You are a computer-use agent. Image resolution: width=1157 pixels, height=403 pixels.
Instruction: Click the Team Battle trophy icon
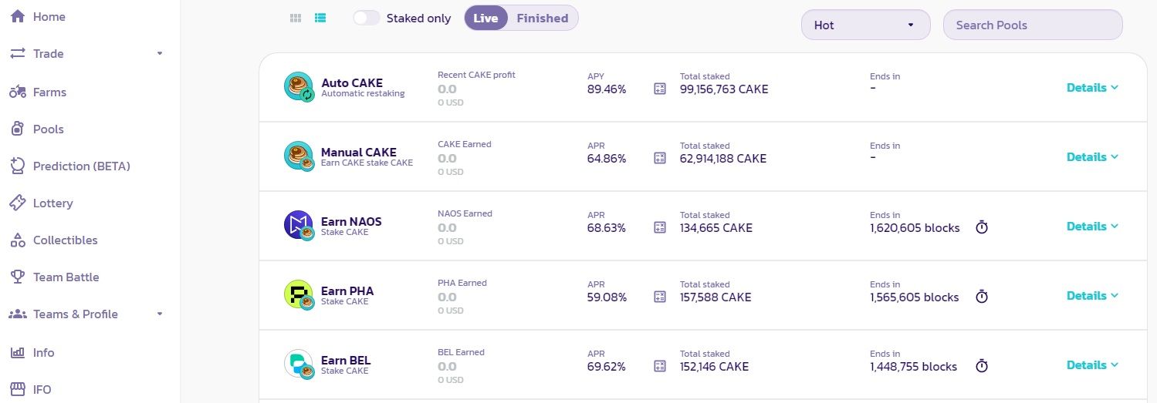(18, 277)
